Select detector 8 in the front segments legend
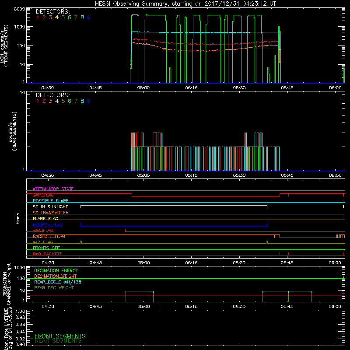Viewport: 350px width, 350px height. [x=82, y=17]
